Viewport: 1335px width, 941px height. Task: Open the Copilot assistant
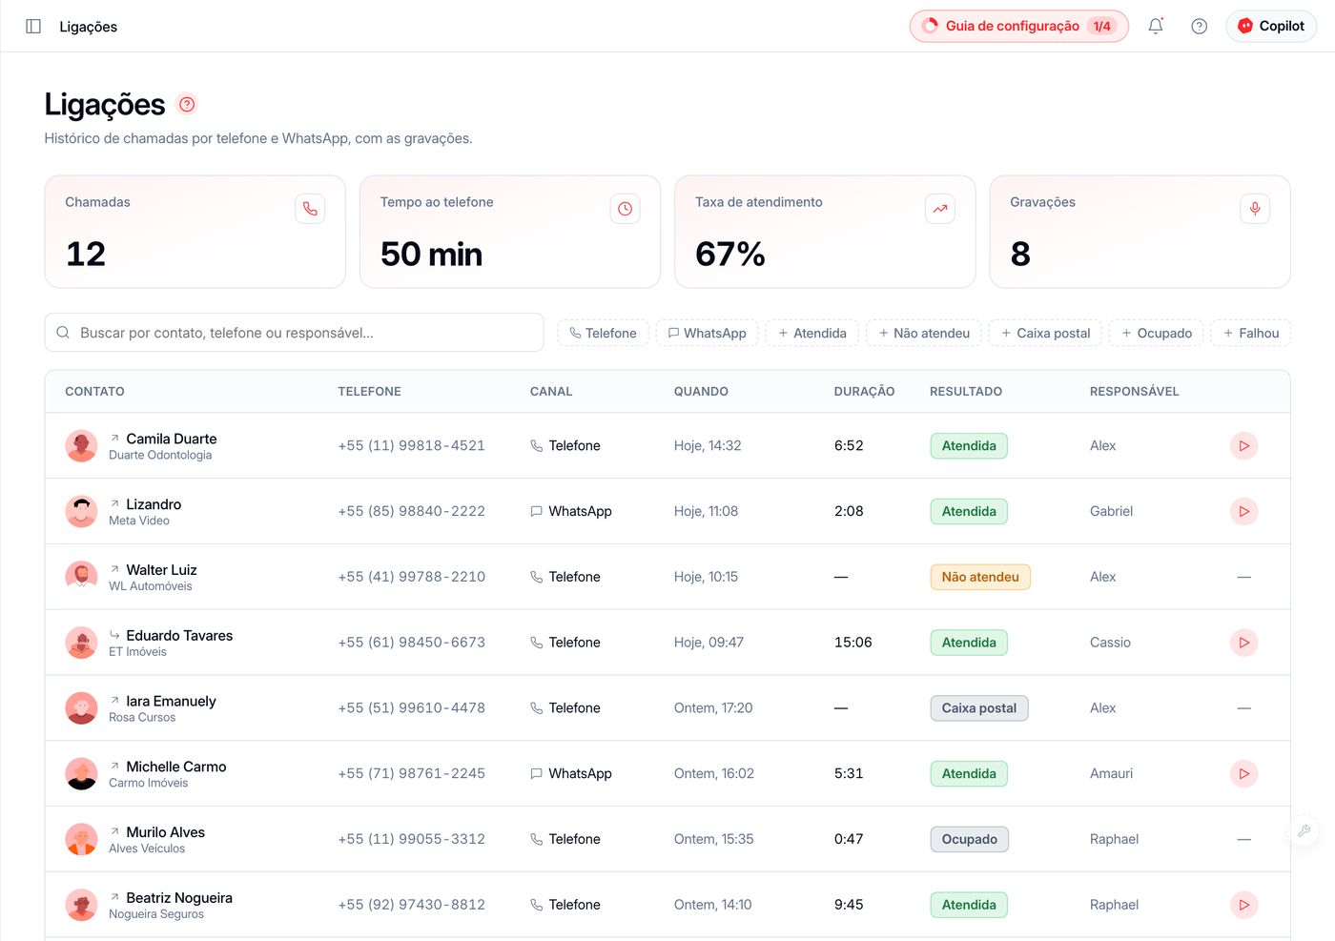tap(1271, 27)
